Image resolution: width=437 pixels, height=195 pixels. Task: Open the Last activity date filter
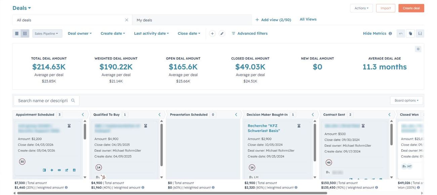click(x=151, y=34)
